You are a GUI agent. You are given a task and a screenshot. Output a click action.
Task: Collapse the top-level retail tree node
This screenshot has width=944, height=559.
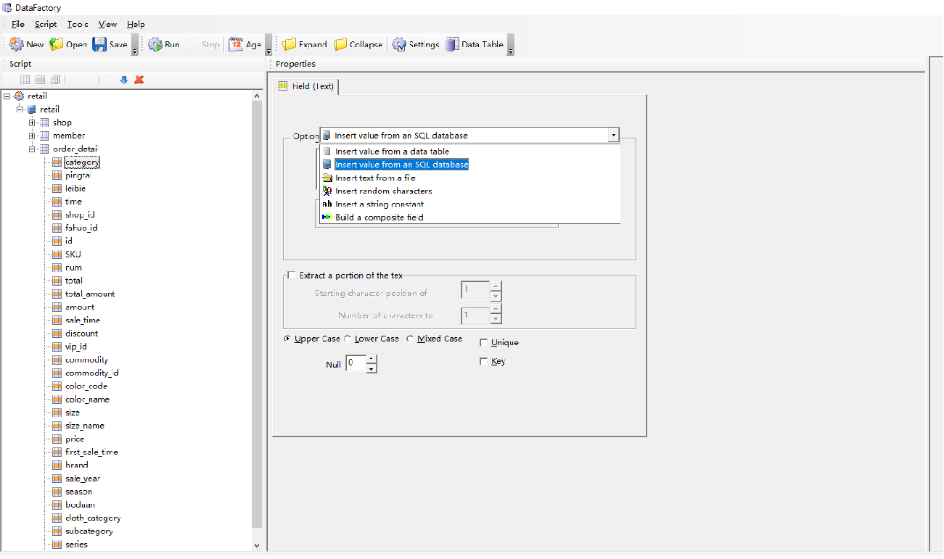coord(7,96)
